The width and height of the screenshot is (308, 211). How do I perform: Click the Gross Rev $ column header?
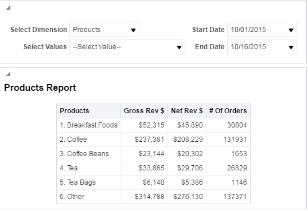(x=144, y=111)
